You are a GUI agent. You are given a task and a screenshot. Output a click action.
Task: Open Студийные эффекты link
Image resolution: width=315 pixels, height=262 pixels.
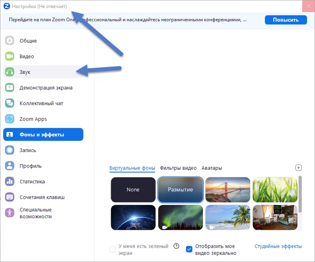278,246
